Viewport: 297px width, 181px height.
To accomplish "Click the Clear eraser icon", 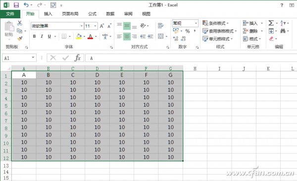I will (271, 39).
